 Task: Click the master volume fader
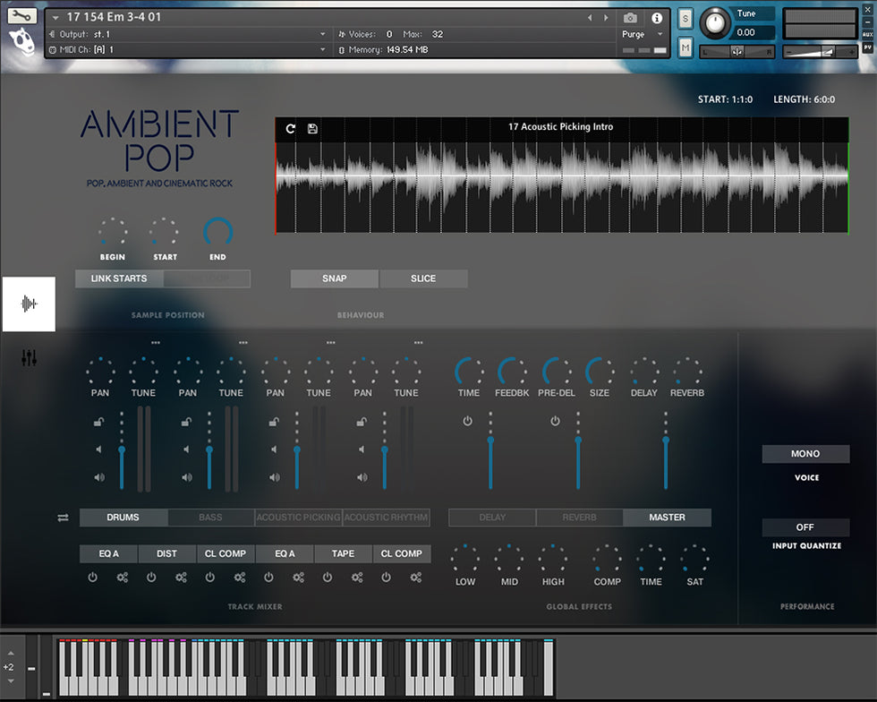[666, 441]
